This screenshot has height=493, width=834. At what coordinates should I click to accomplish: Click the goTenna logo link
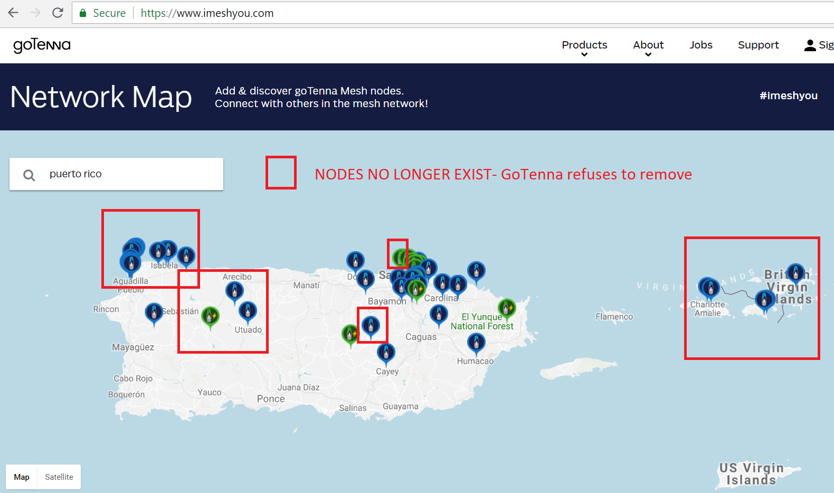tap(42, 45)
